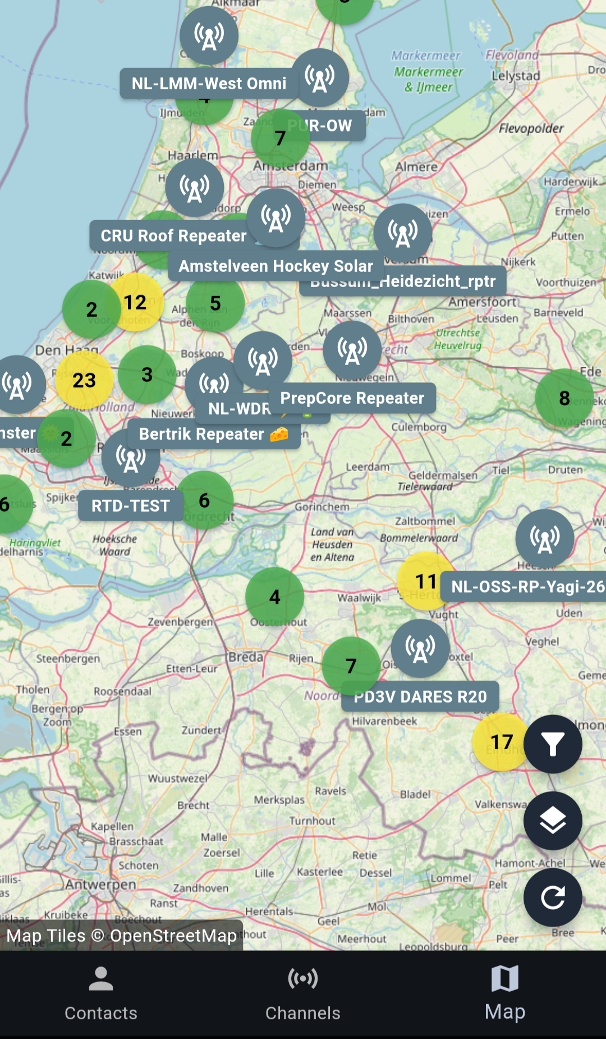Screen dimensions: 606x1039
Task: Tap the NL-OSS-RP-Yagi-26 repeater icon
Action: tap(544, 539)
